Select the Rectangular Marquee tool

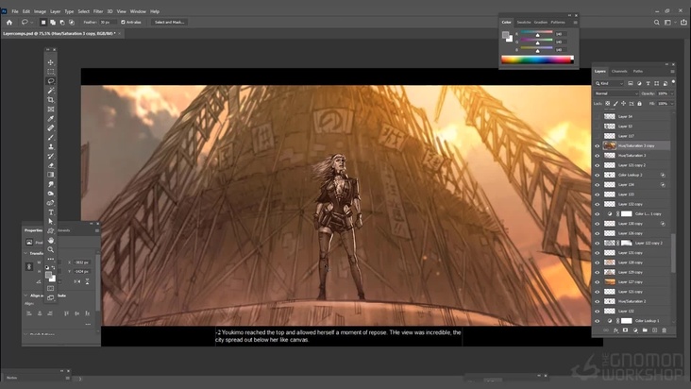[x=51, y=72]
